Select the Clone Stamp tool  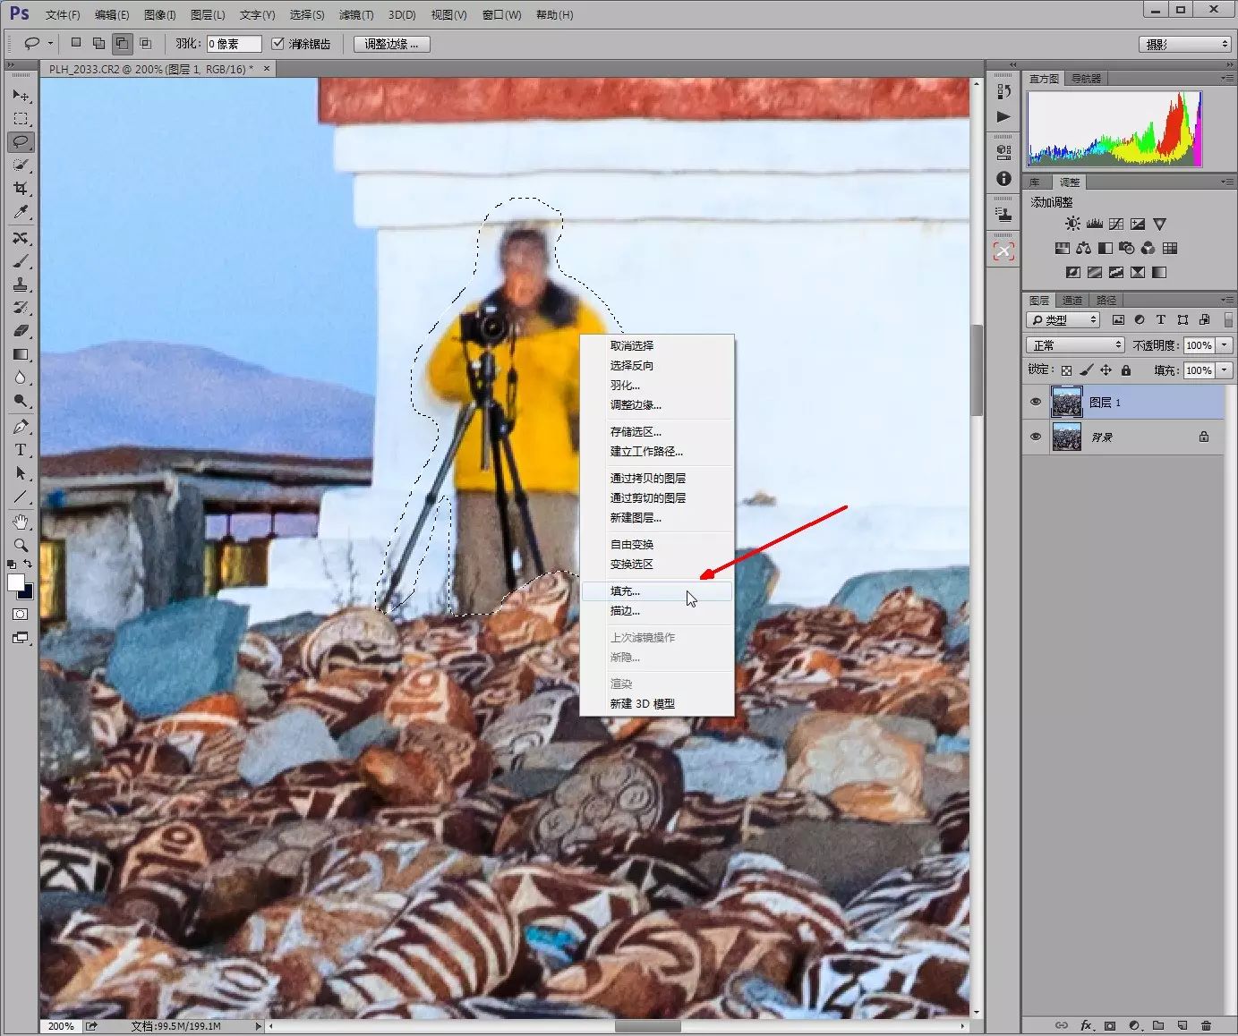tap(21, 284)
